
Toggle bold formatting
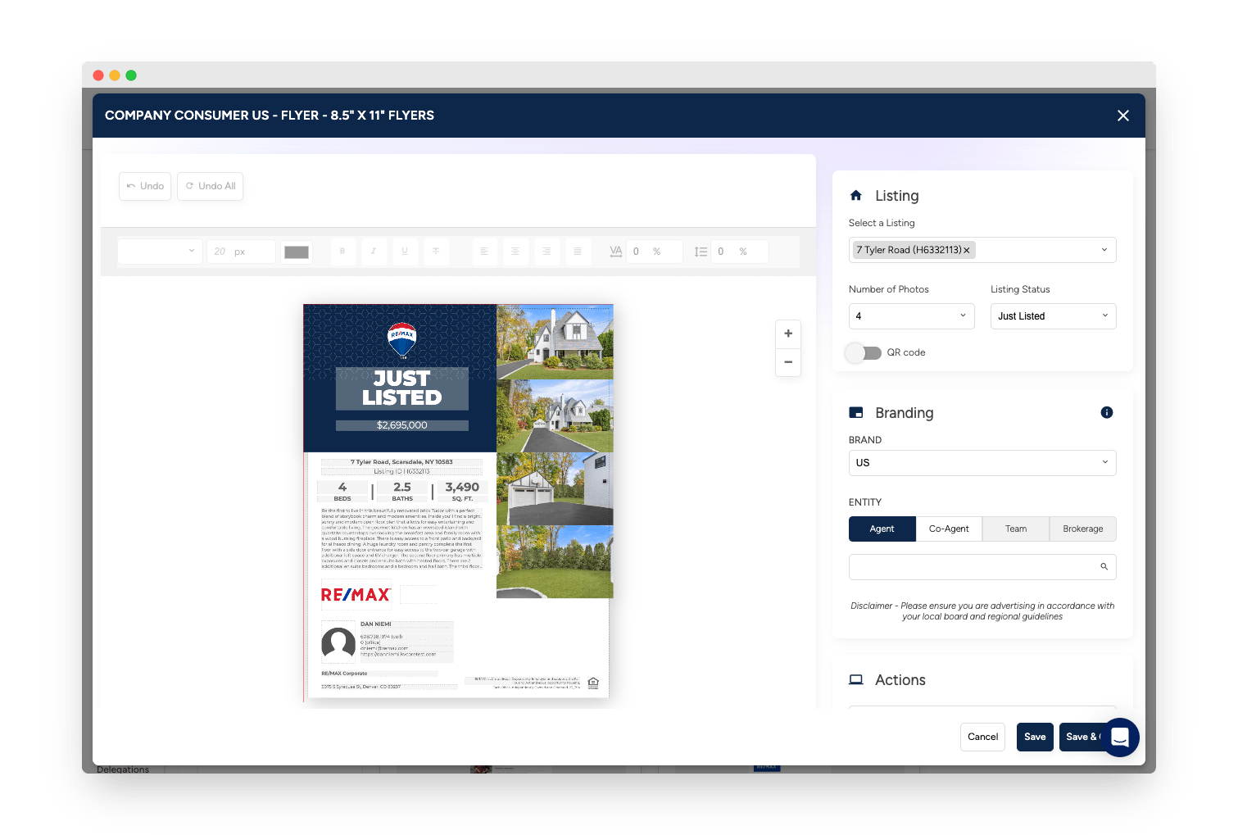tap(342, 252)
